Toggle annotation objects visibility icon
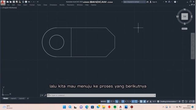Screen dimensions: 196x110 tap(145, 101)
